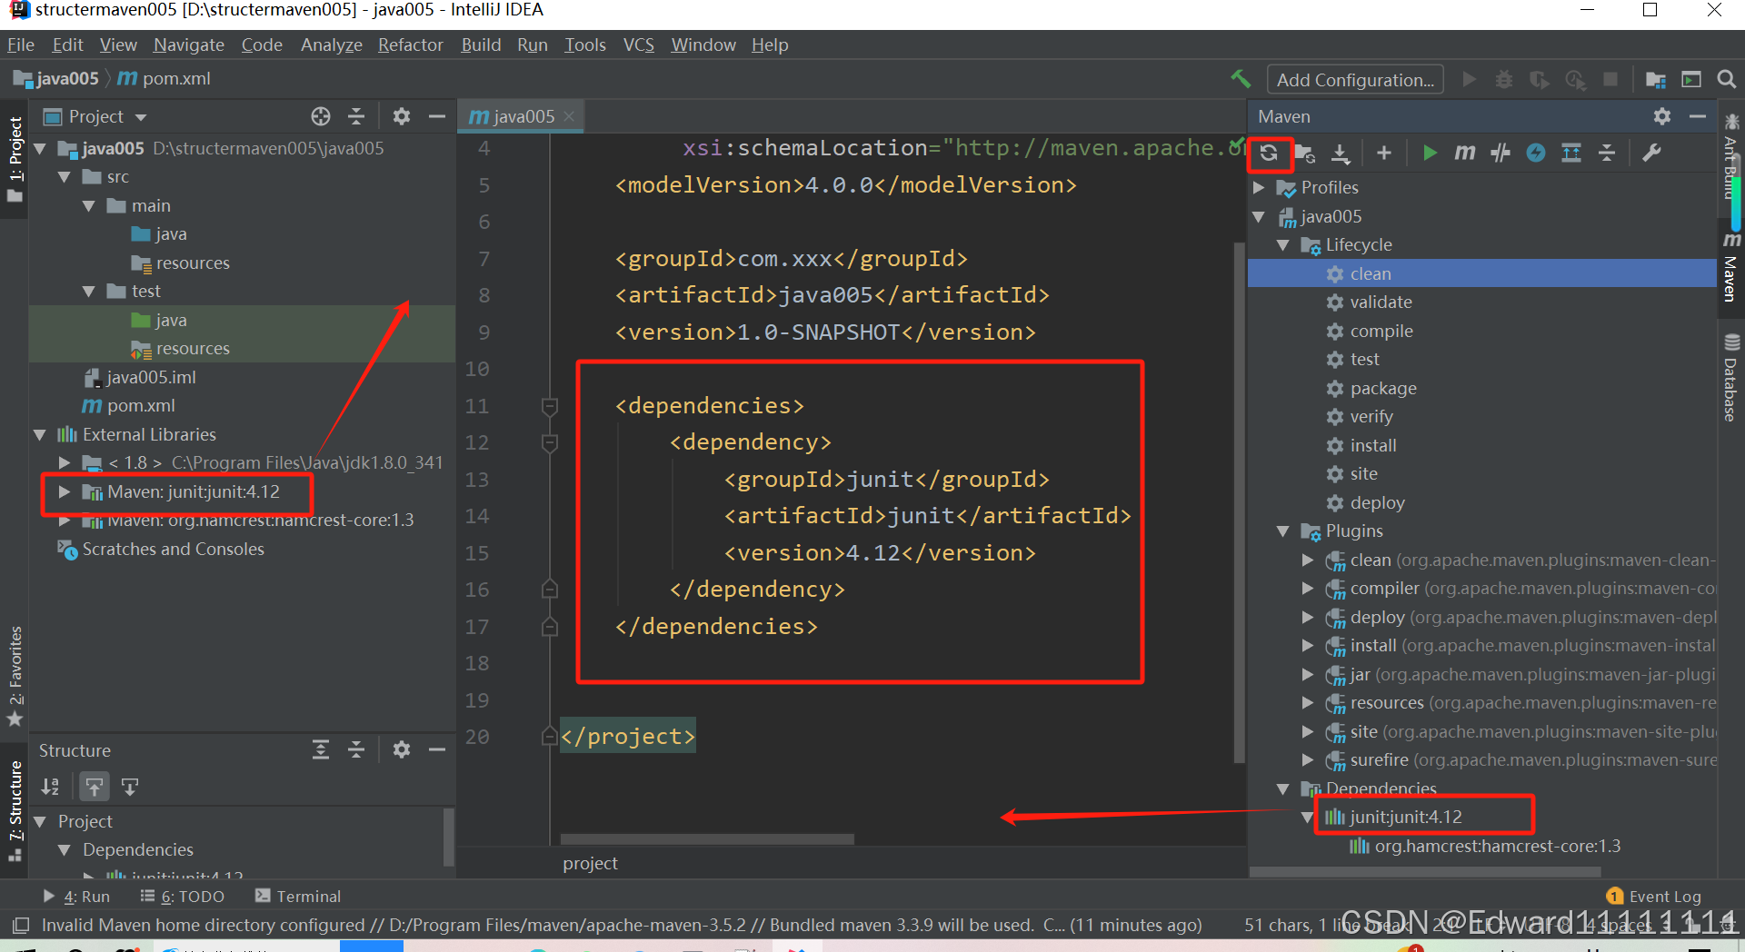Click Generate Sources and Update Folders icon

point(1305,153)
